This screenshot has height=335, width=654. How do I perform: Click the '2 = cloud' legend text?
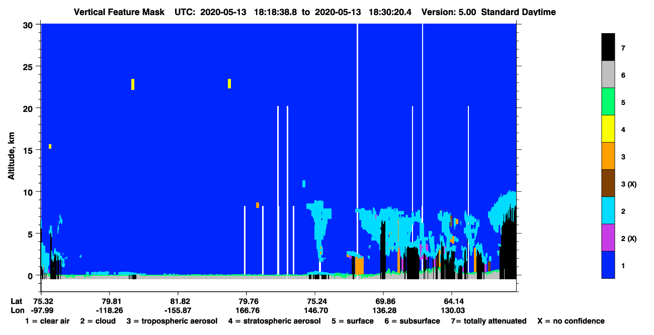[x=98, y=321]
